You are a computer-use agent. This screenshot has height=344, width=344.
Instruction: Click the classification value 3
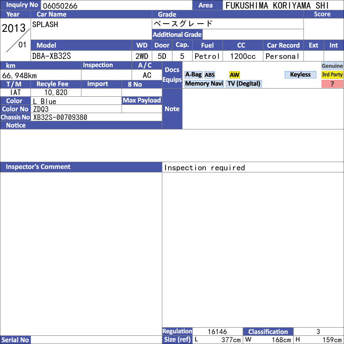pos(318,332)
